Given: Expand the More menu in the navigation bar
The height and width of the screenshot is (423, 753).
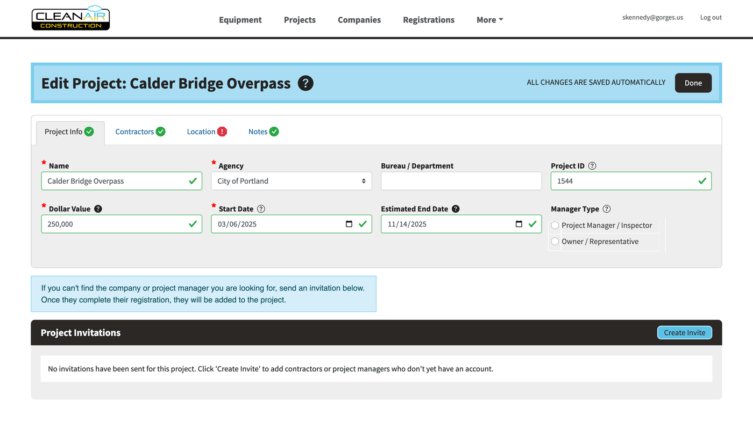Looking at the screenshot, I should point(490,20).
